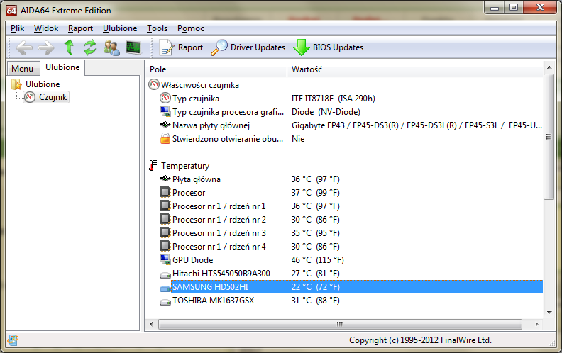Click the Nazwa płyty głównej chip icon
Screen dimensions: 562x353
[165, 125]
